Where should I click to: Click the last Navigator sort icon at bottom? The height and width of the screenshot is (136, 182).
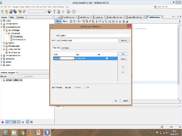pyautogui.click(x=31, y=122)
